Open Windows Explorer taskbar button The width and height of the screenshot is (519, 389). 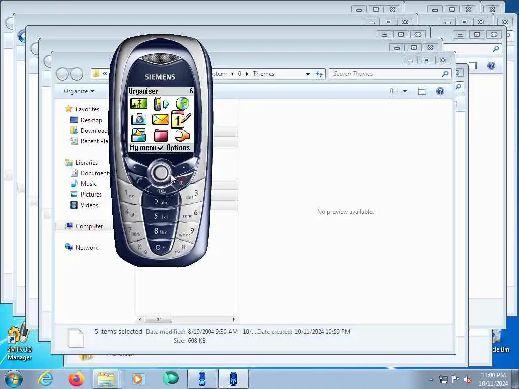106,379
